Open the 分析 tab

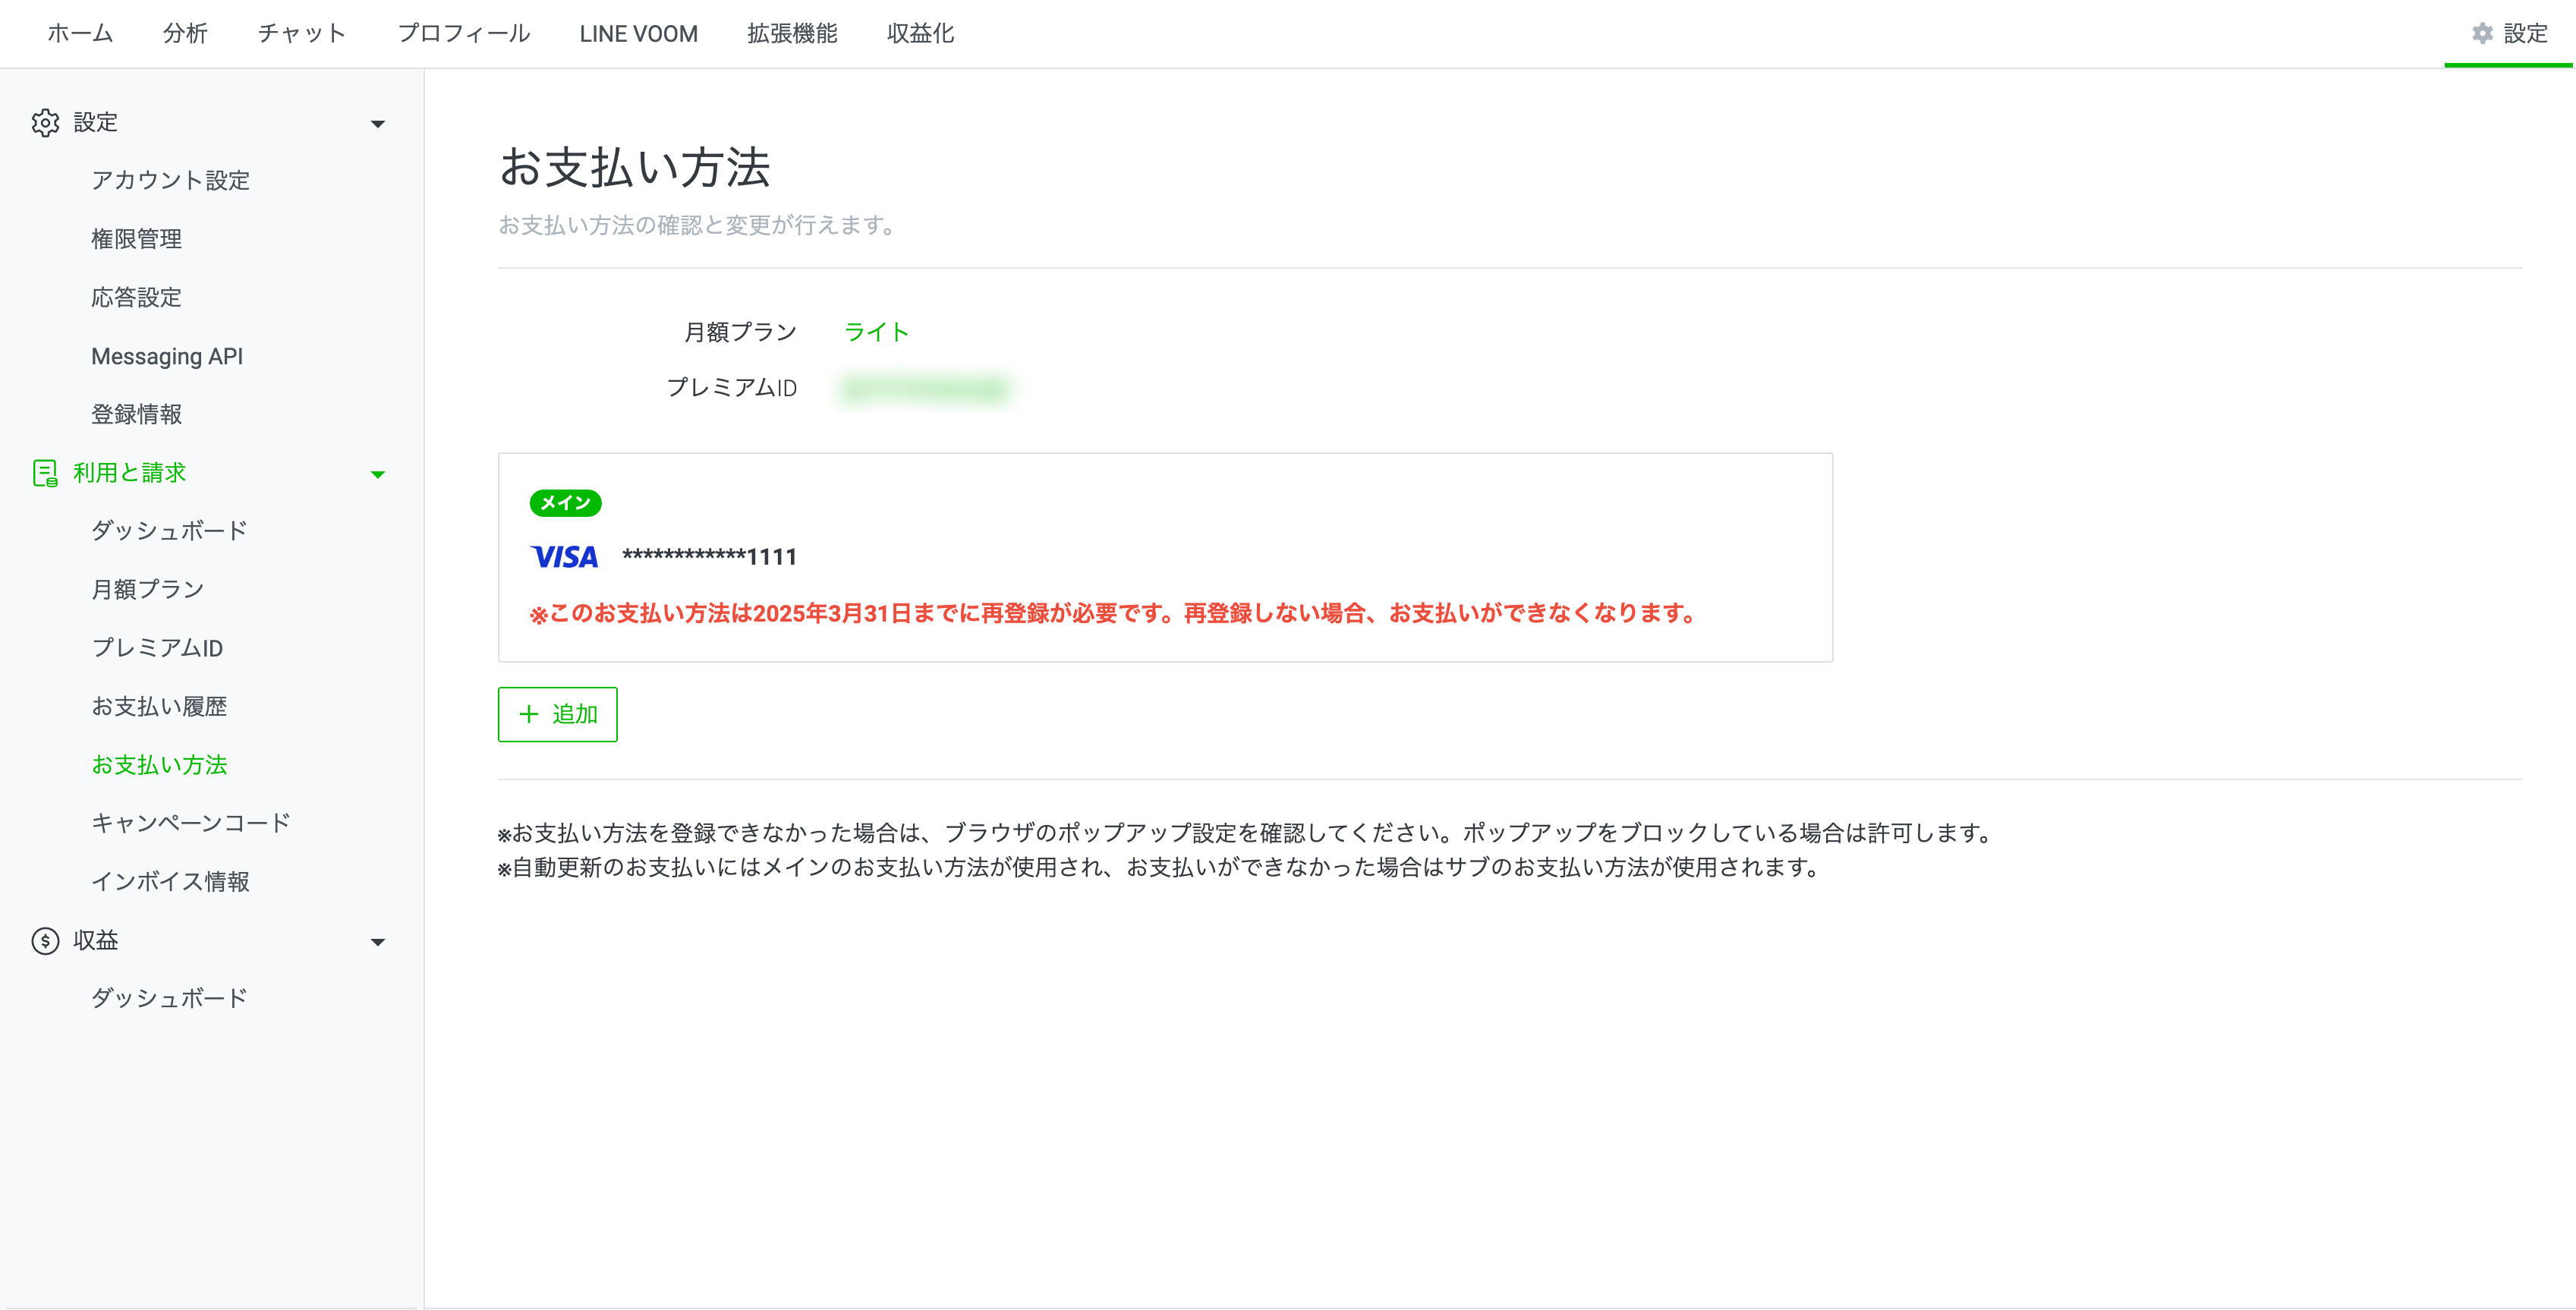point(185,34)
